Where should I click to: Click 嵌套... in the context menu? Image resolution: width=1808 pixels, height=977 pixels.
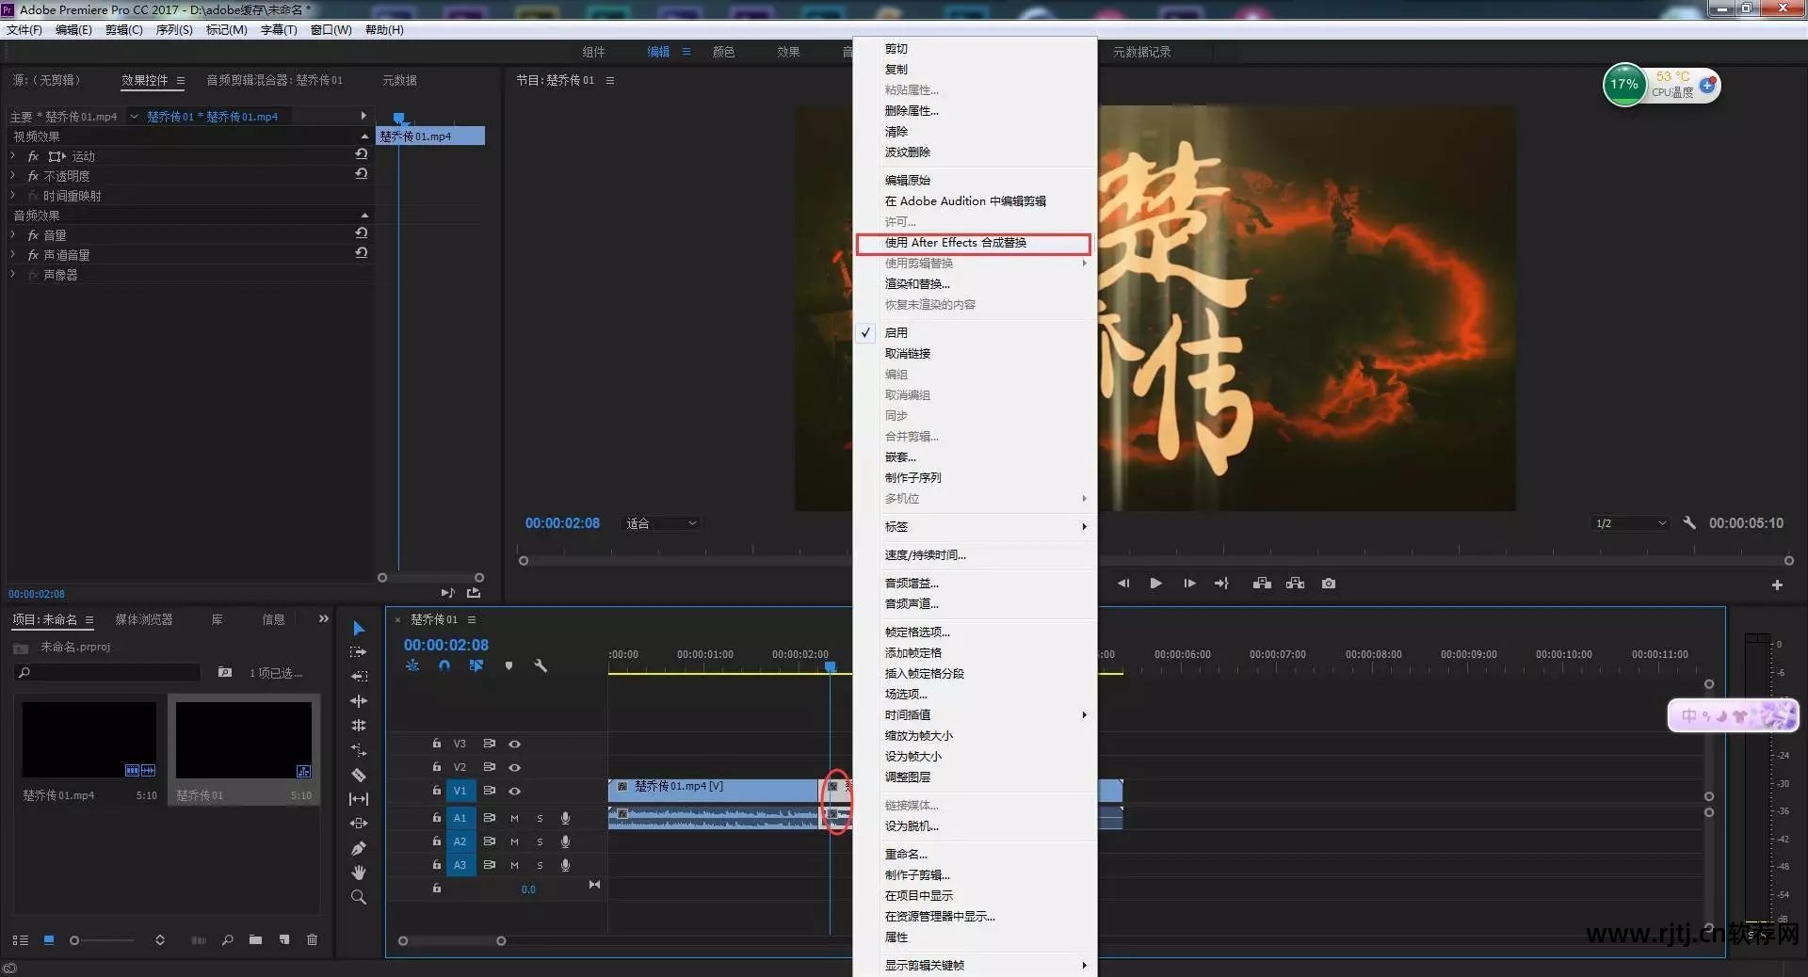pyautogui.click(x=899, y=456)
